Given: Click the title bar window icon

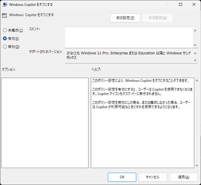Looking at the screenshot, I should pos(5,5).
